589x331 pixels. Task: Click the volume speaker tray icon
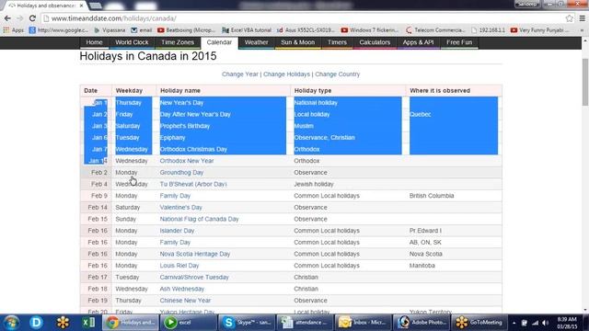[546, 323]
